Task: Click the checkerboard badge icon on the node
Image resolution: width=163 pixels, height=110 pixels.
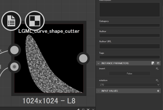Action: click(35, 21)
